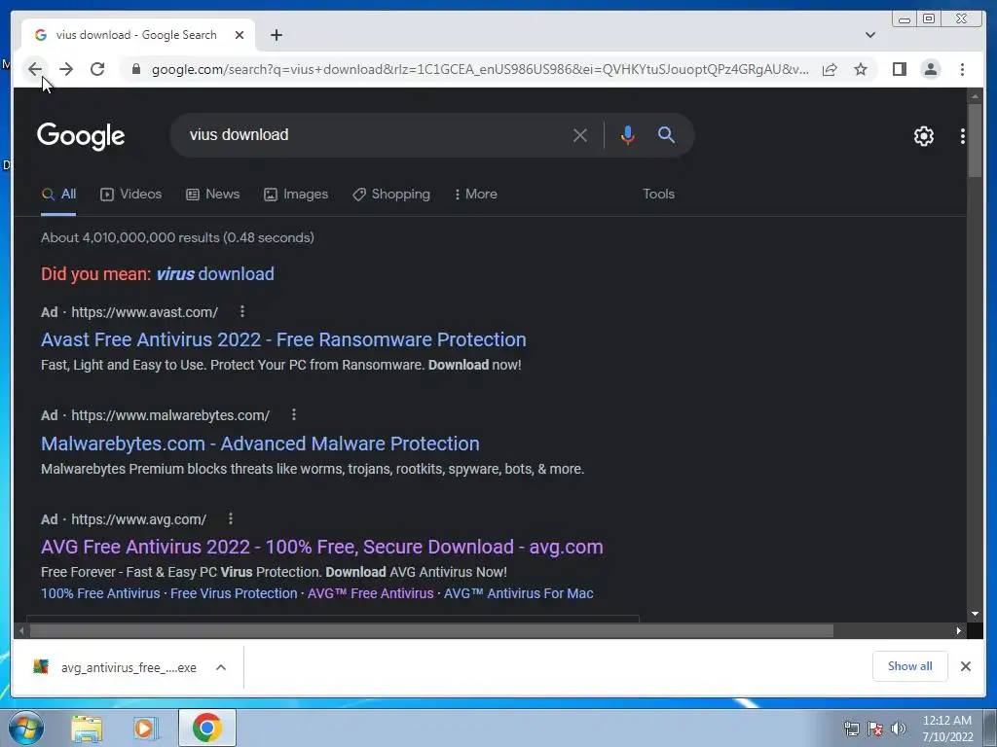Close the vius download search tab

tap(240, 35)
